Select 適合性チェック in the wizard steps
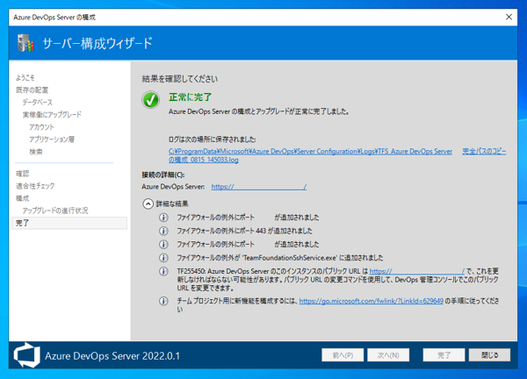527x379 pixels. (x=35, y=186)
